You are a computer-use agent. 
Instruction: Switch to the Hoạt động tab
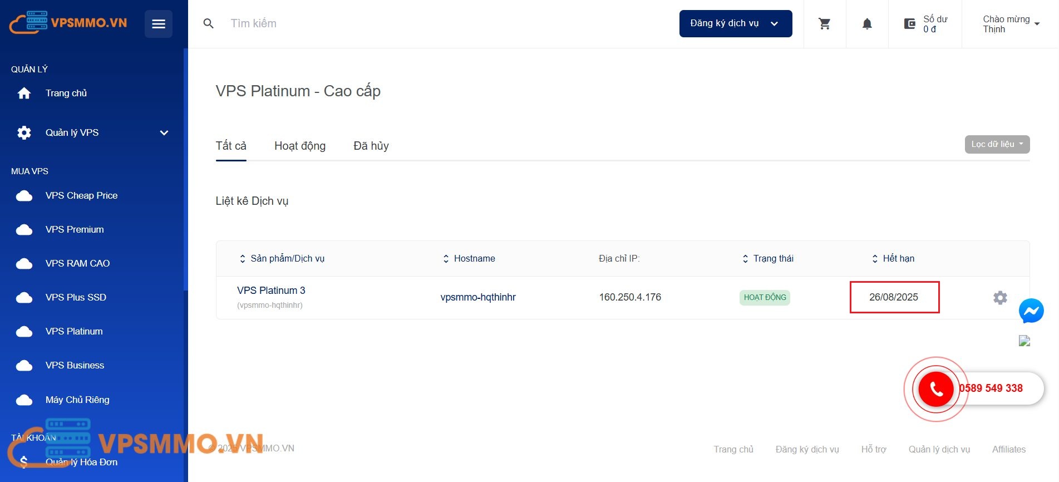pos(300,146)
